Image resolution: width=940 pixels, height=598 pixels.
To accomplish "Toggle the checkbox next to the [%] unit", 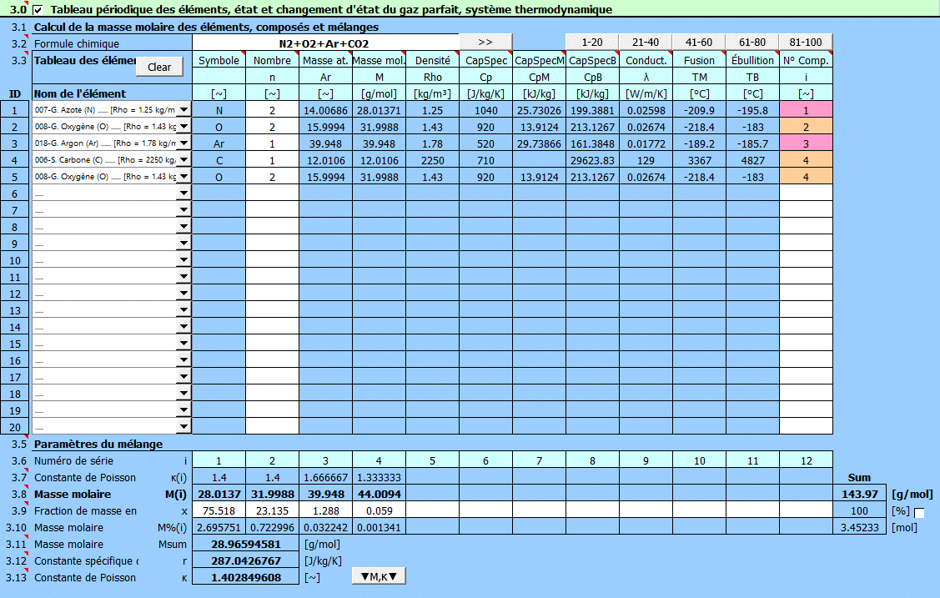I will pos(919,513).
